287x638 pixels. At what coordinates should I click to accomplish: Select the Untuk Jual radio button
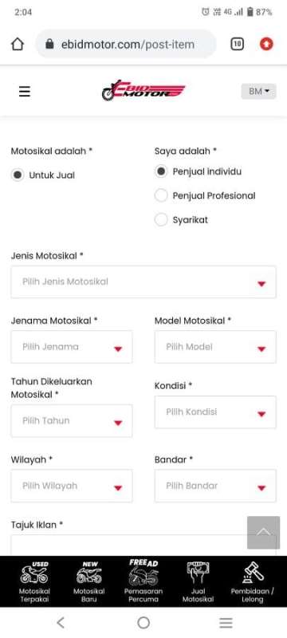click(x=18, y=175)
